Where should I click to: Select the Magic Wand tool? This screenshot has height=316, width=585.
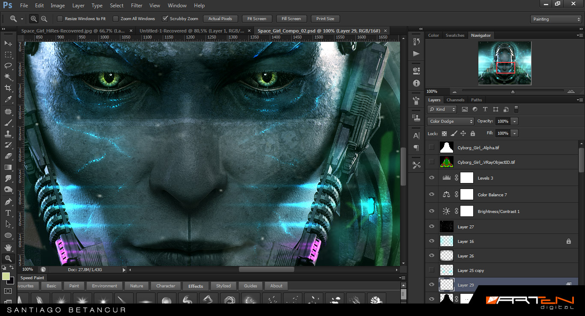point(8,77)
